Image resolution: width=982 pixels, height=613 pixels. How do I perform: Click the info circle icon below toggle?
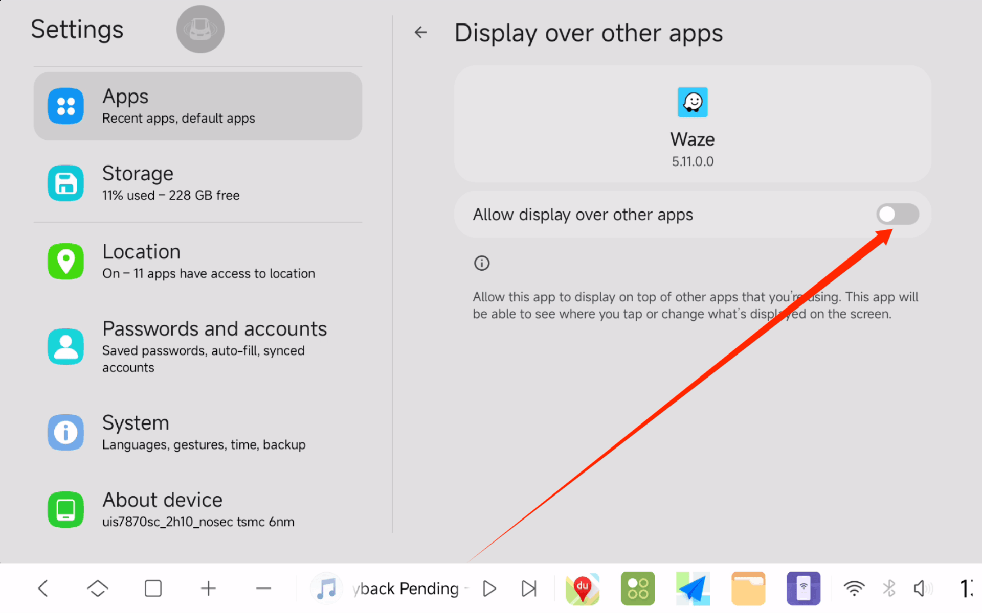(481, 263)
